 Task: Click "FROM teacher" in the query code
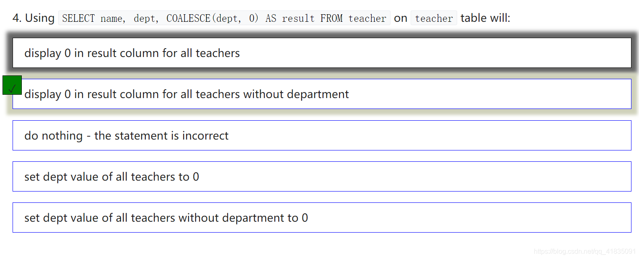pos(353,18)
